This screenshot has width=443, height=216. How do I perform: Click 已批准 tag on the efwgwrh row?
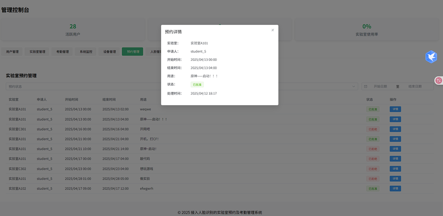373,188
